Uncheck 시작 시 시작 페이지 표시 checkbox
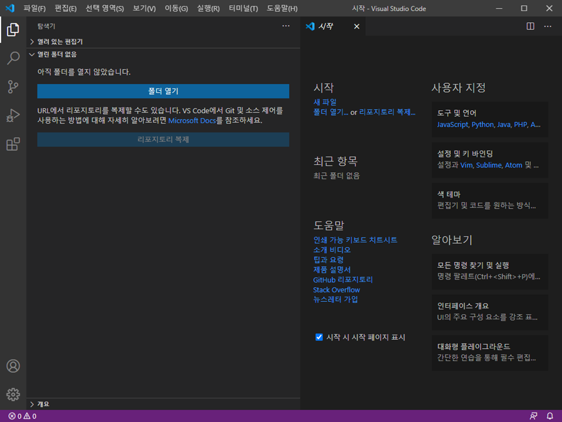This screenshot has width=562, height=422. 318,337
